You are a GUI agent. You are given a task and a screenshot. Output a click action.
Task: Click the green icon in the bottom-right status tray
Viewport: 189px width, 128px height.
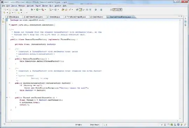tap(172, 124)
